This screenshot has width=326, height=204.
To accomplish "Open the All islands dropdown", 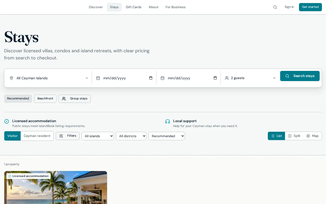I will 98,136.
